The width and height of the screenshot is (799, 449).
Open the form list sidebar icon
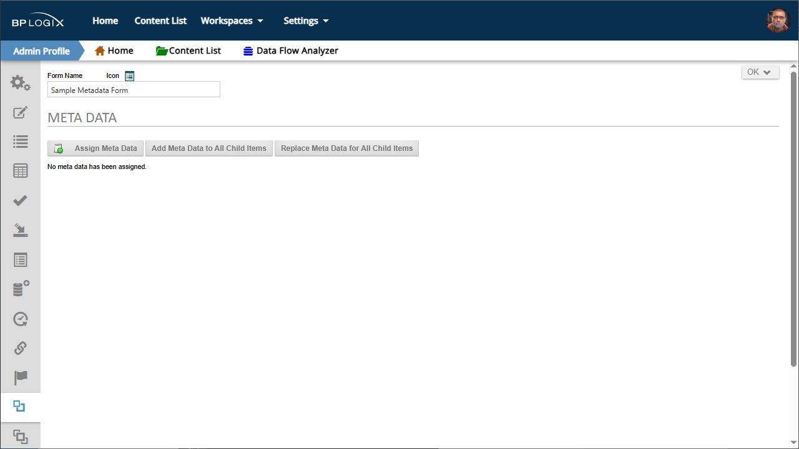point(20,260)
